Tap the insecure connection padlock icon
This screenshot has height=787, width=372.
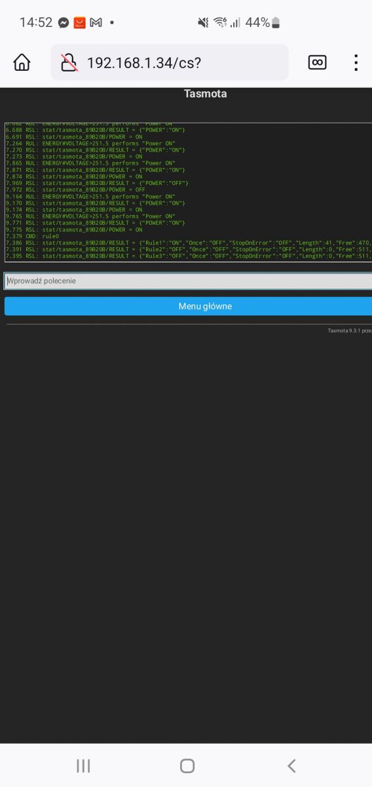point(69,62)
